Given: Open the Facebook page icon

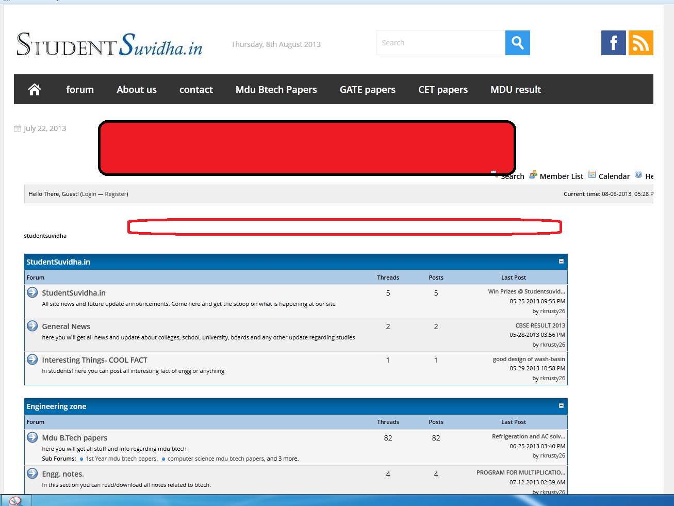Looking at the screenshot, I should click(x=613, y=43).
